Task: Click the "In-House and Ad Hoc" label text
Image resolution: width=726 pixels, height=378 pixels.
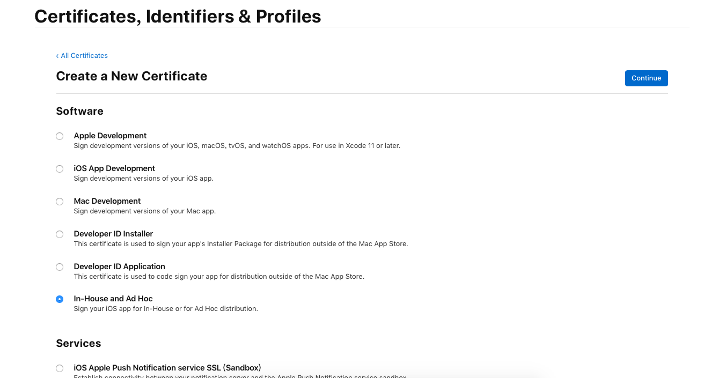Action: click(113, 299)
